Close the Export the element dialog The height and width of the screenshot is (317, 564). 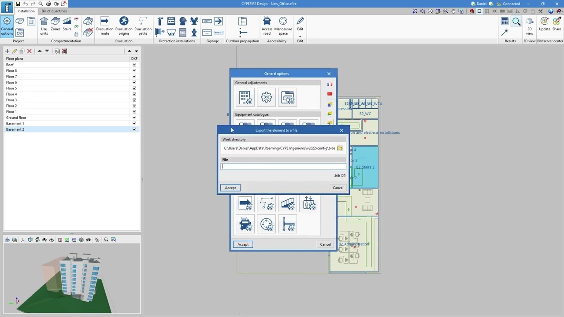[341, 130]
